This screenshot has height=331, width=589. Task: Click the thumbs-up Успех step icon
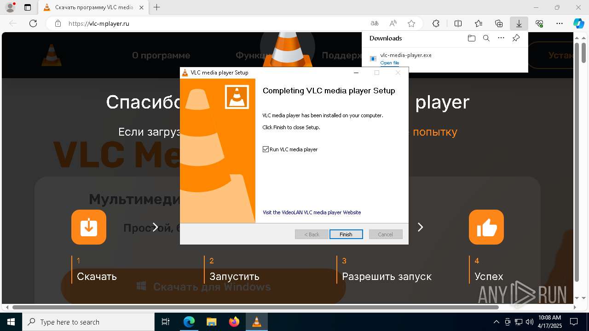(x=486, y=227)
